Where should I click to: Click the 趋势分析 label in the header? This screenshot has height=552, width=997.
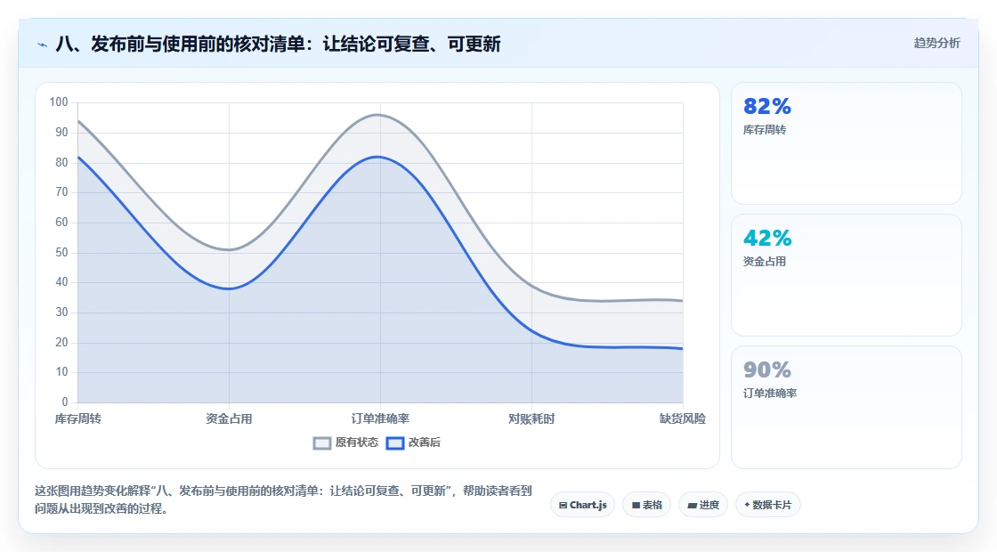pos(936,44)
